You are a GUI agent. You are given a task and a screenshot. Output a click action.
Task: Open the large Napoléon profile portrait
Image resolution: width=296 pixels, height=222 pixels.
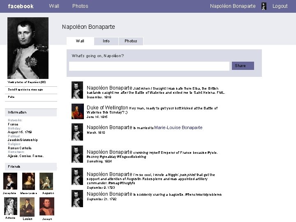click(x=28, y=48)
